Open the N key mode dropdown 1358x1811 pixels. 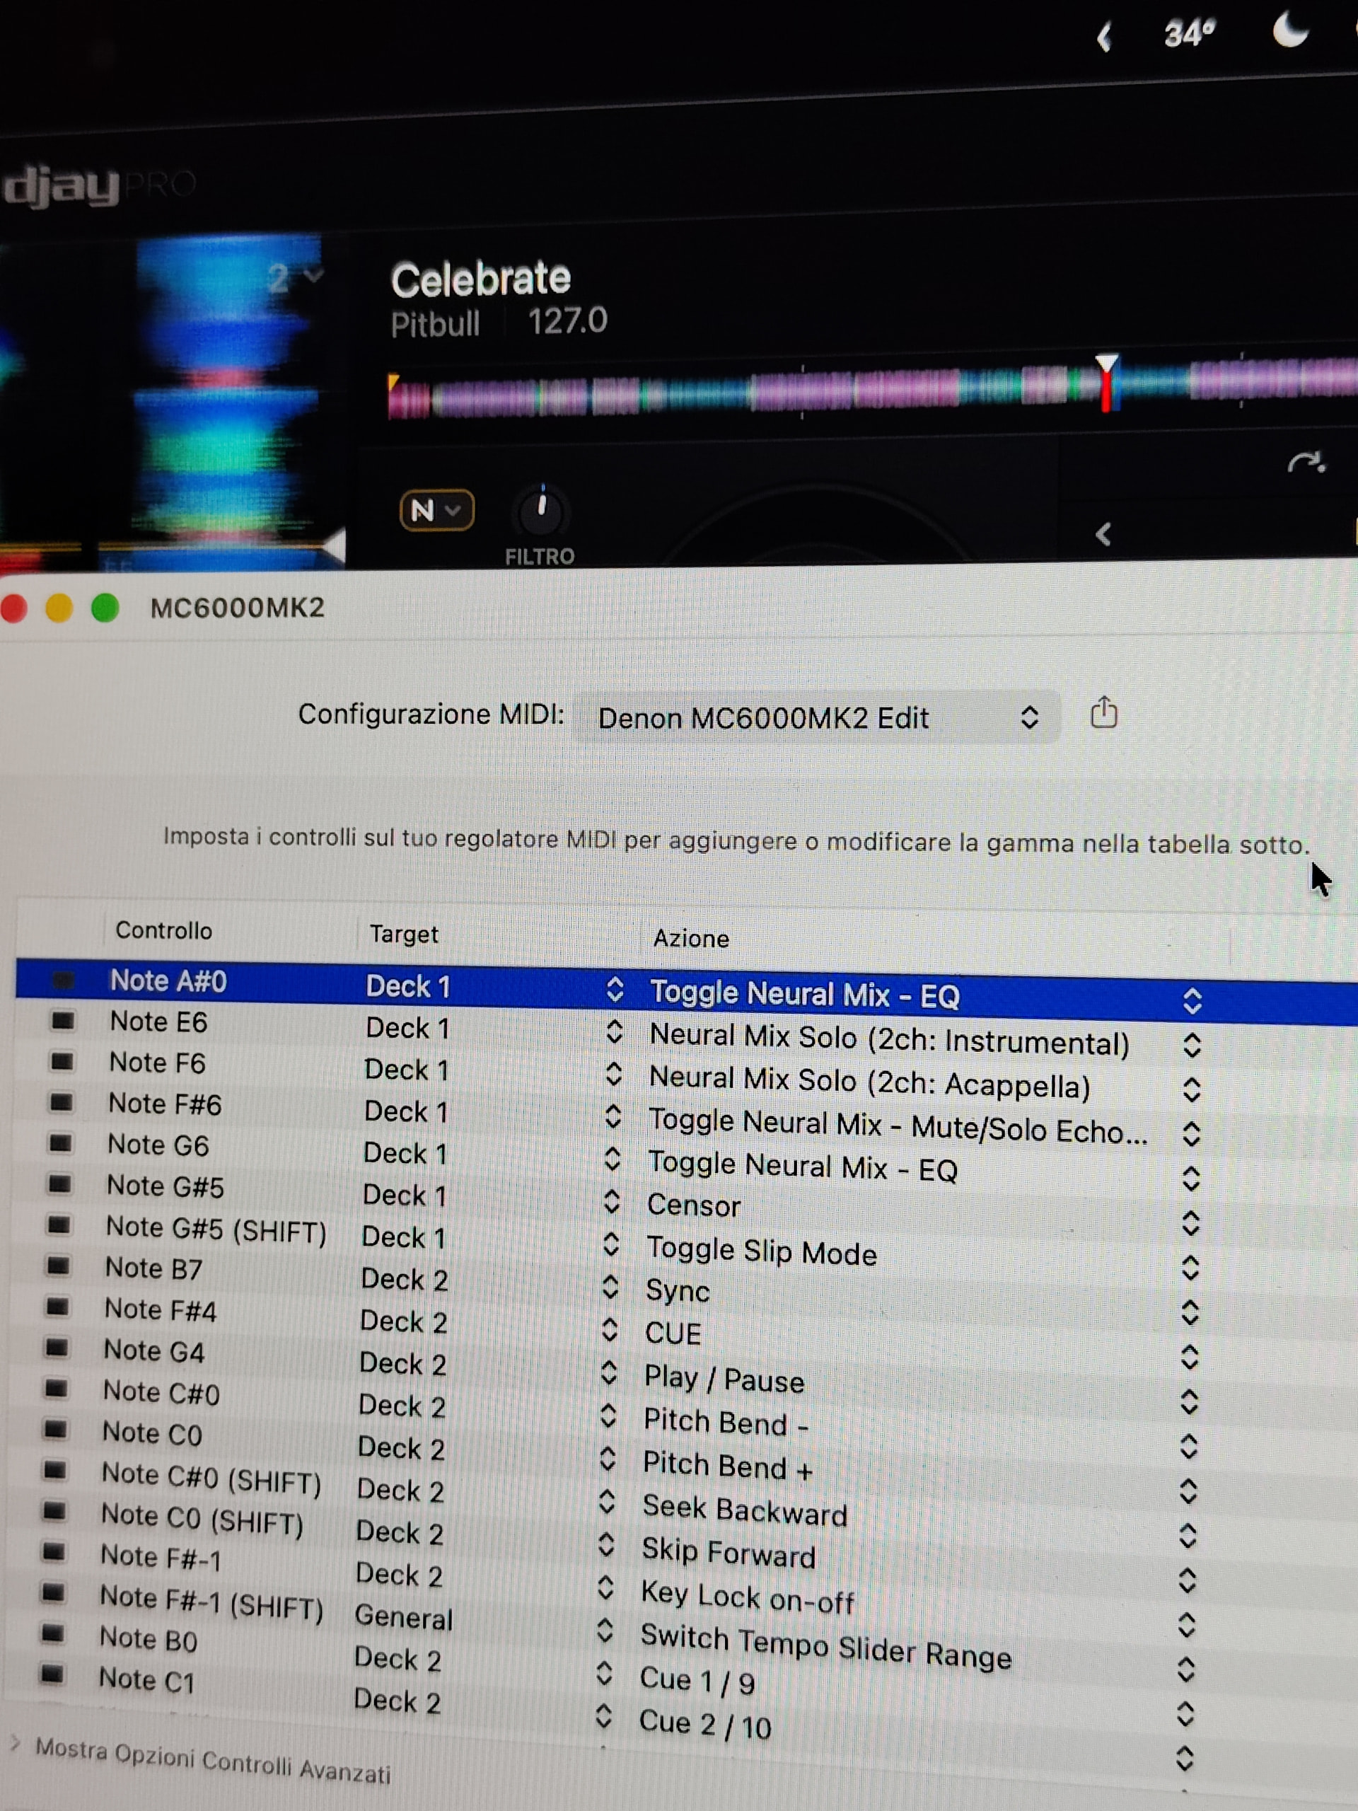[x=436, y=511]
